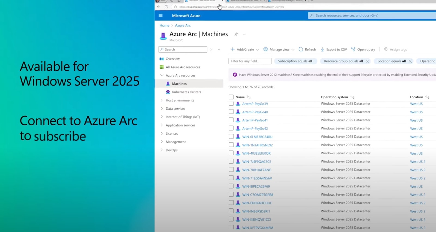Click the browser address bar URL

(232, 7)
